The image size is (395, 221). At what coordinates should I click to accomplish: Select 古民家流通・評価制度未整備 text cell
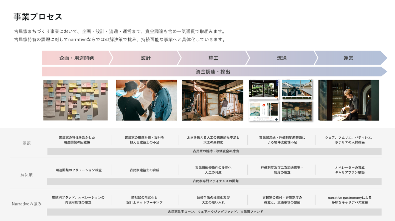[282, 140]
